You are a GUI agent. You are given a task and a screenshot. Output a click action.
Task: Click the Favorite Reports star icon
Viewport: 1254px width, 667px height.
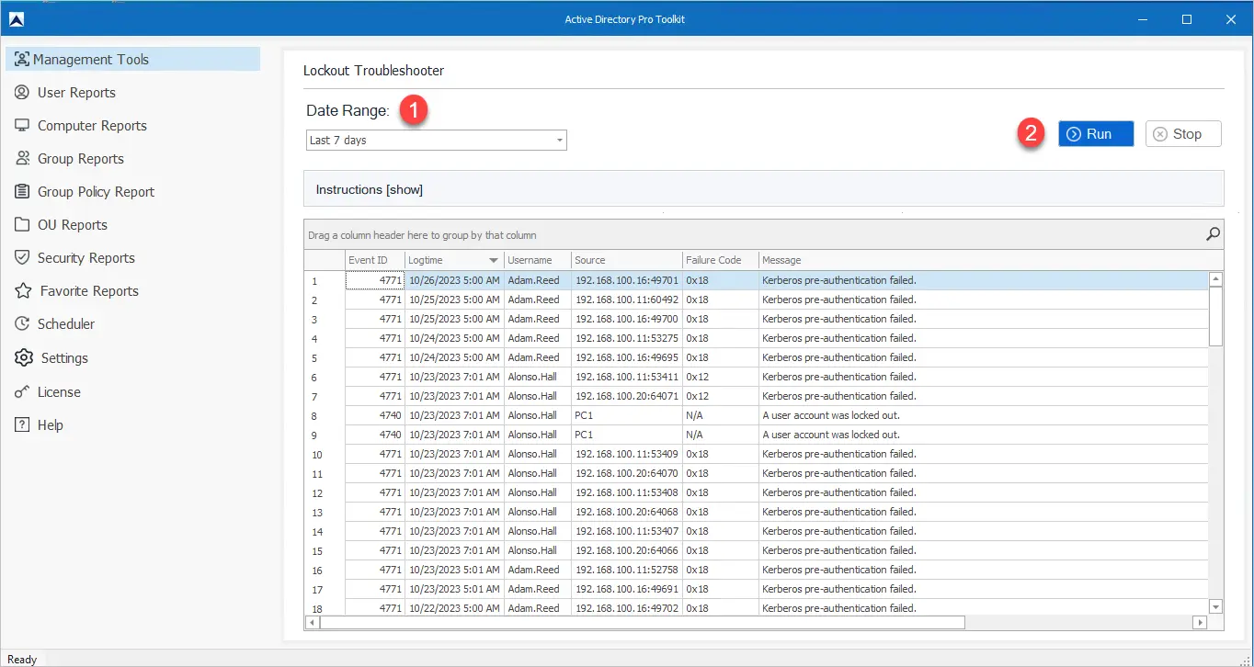click(x=23, y=291)
